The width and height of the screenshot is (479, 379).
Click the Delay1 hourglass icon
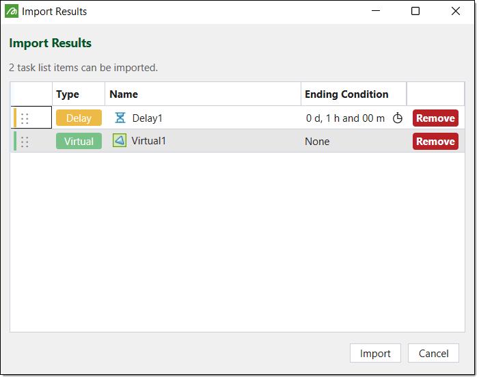point(120,118)
